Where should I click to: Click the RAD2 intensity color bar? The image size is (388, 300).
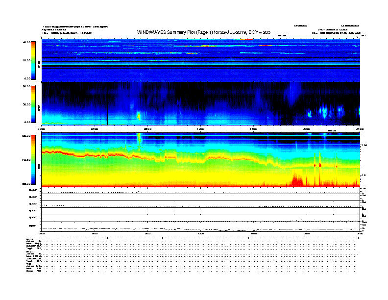coord(33,61)
